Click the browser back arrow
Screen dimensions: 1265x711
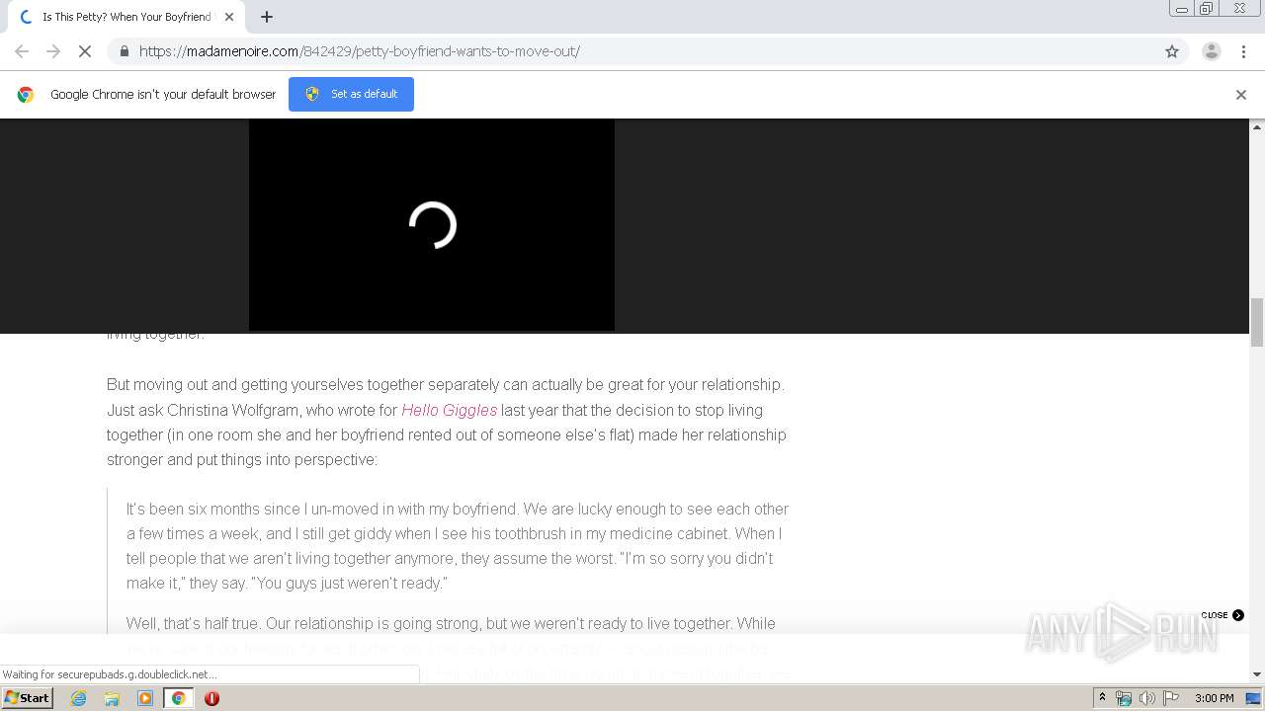[x=22, y=51]
